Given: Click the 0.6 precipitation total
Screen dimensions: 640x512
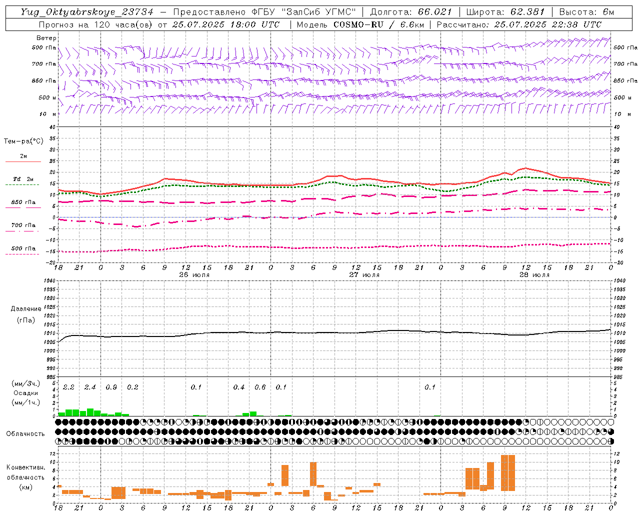Looking at the screenshot, I should click(x=260, y=387).
